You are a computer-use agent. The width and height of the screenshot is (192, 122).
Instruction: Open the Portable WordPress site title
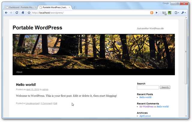(37, 28)
